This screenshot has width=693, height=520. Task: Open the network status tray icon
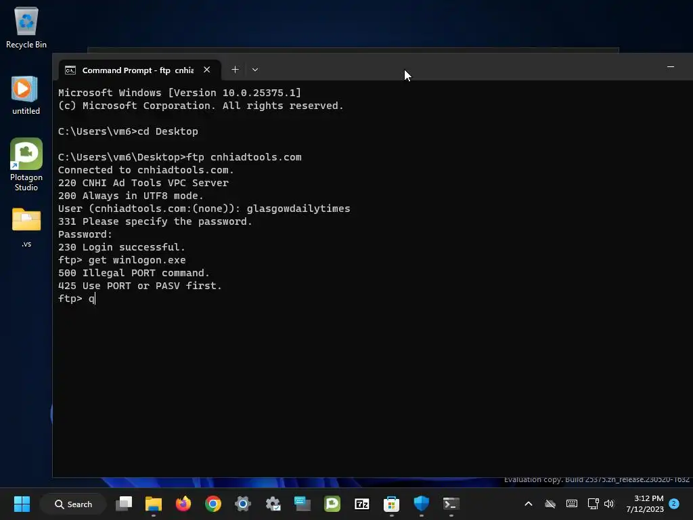click(x=593, y=504)
